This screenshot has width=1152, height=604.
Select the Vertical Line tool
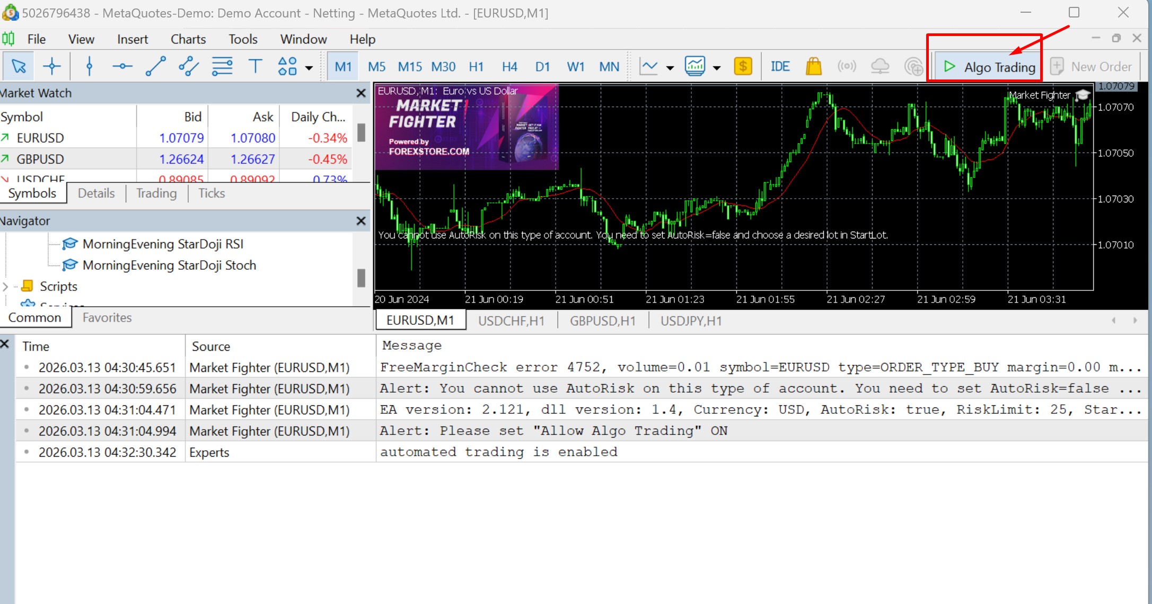[x=89, y=66]
